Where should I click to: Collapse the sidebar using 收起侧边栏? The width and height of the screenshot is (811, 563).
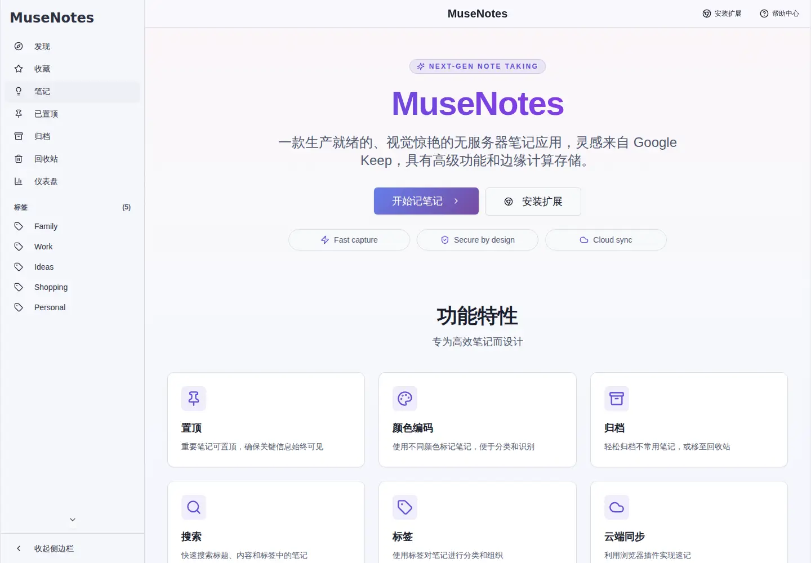coord(72,548)
